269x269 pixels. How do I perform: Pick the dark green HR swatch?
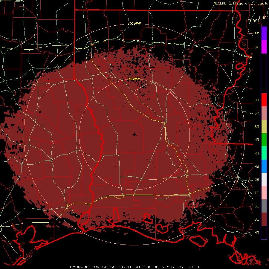point(264,140)
